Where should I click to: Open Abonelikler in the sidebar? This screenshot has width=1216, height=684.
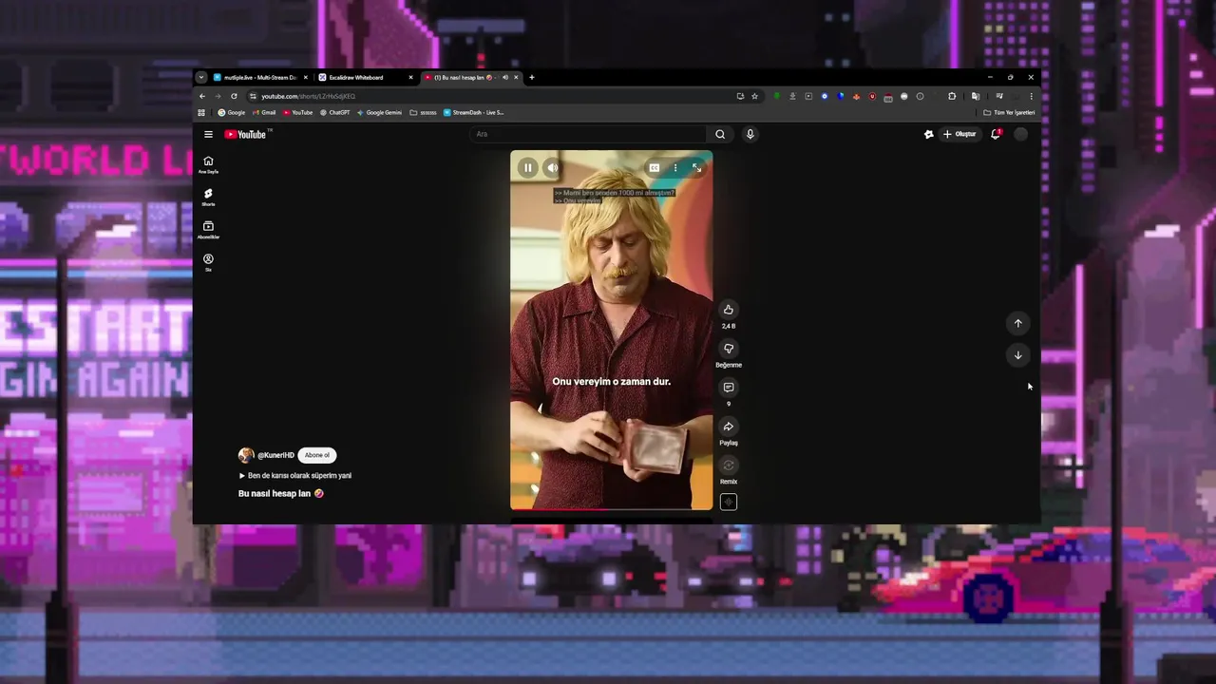point(208,230)
